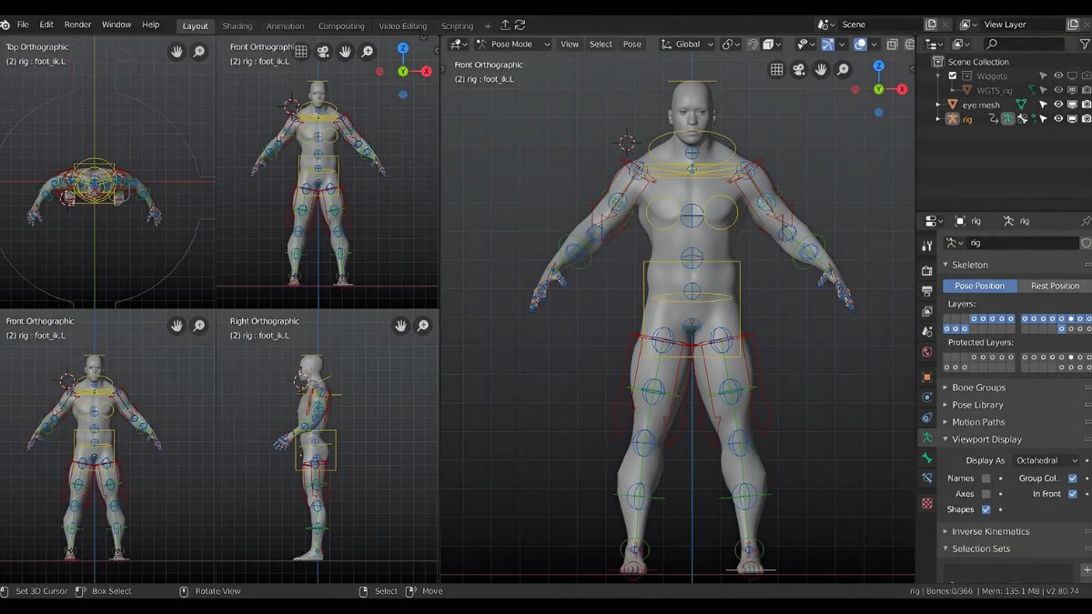
Task: Disable the Shapes checkbox
Action: click(x=986, y=509)
